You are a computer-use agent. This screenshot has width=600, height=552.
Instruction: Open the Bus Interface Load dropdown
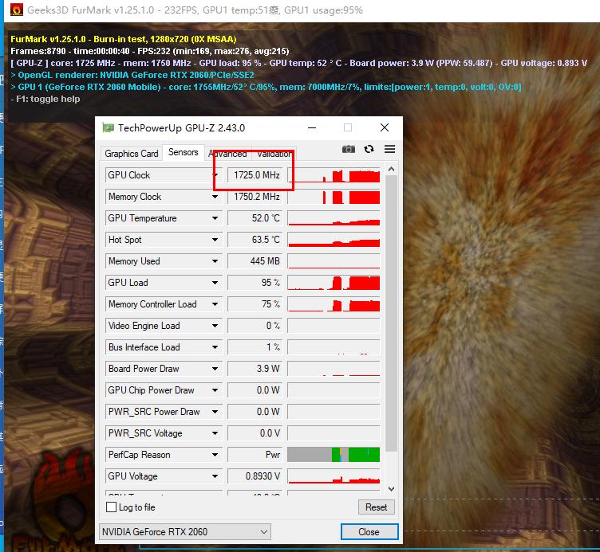(x=215, y=347)
